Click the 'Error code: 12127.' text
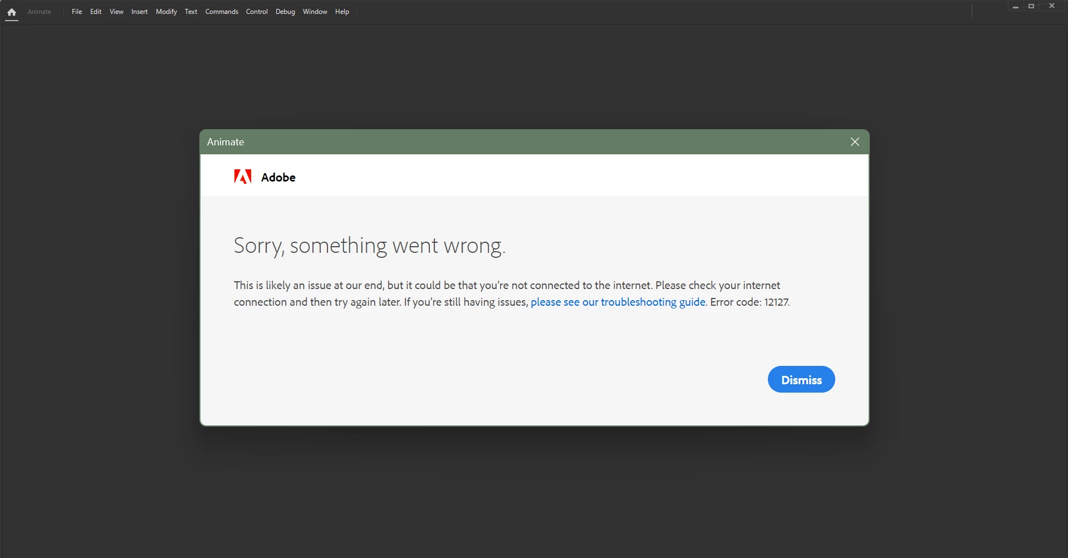Screen dimensions: 1068x558 point(750,302)
